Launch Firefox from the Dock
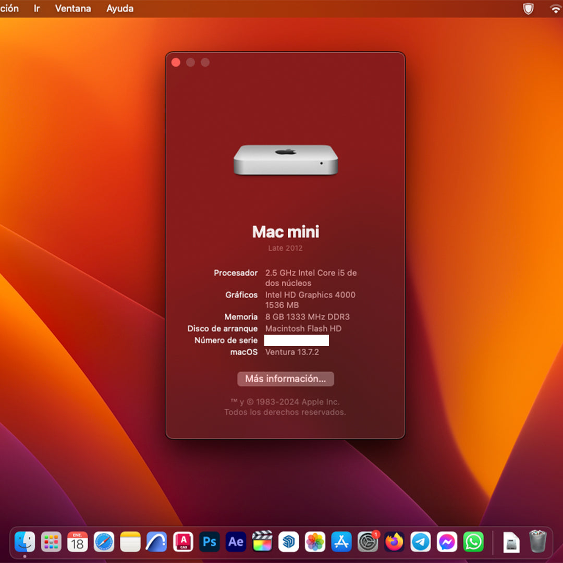 [x=394, y=542]
